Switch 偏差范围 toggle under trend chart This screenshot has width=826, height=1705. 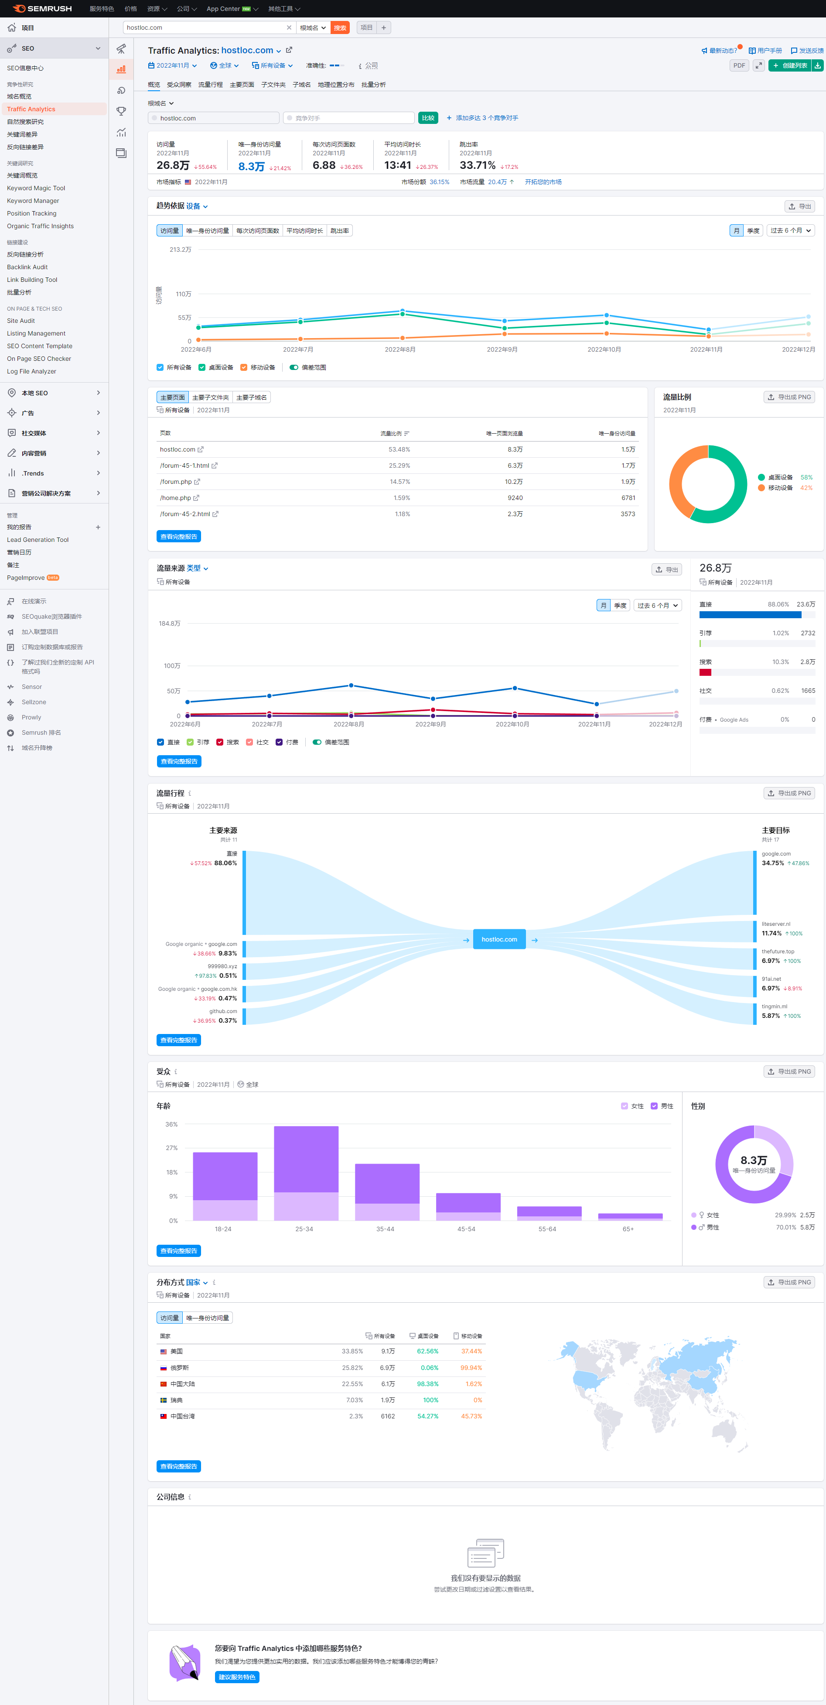click(x=294, y=367)
